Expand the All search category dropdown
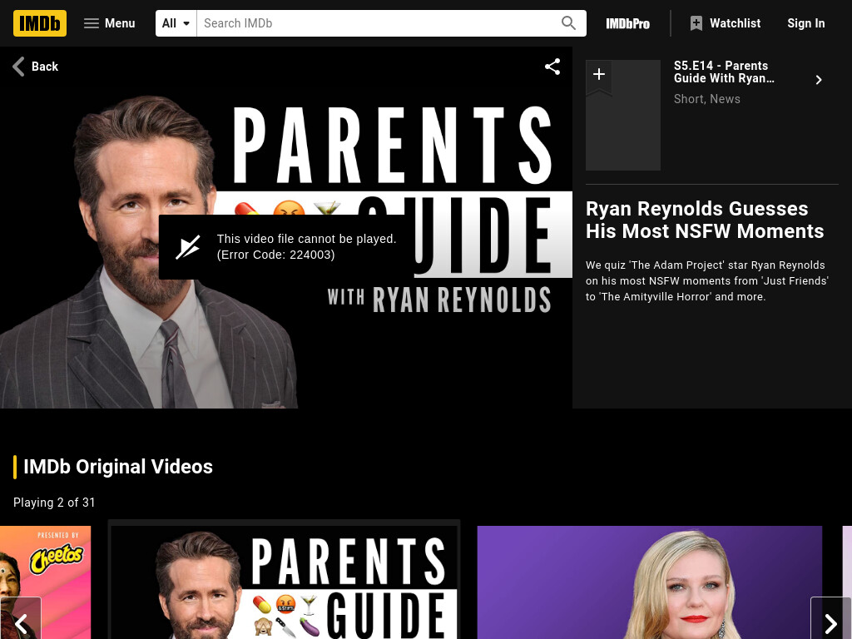This screenshot has width=852, height=639. tap(176, 23)
